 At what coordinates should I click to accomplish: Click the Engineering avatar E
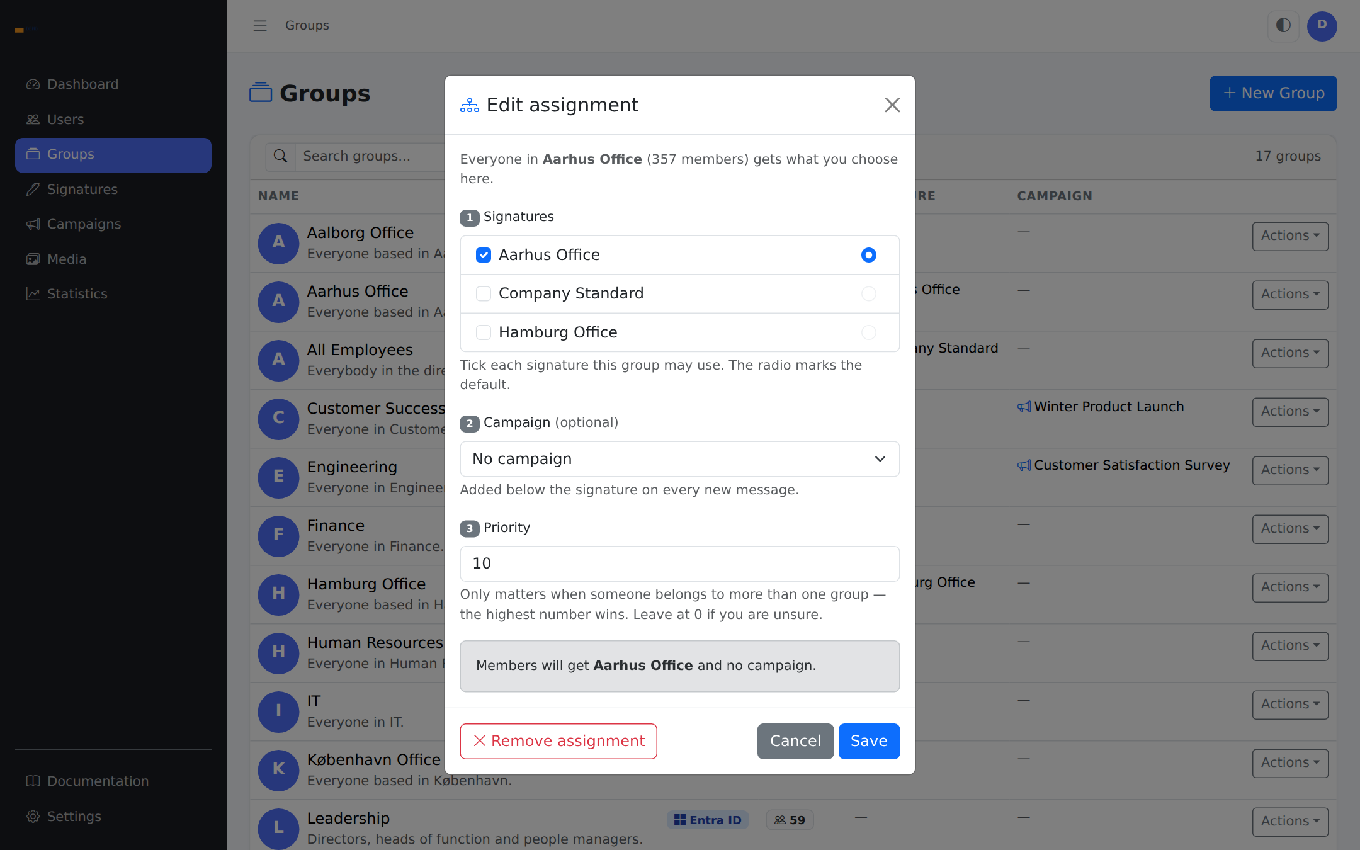[x=278, y=477]
